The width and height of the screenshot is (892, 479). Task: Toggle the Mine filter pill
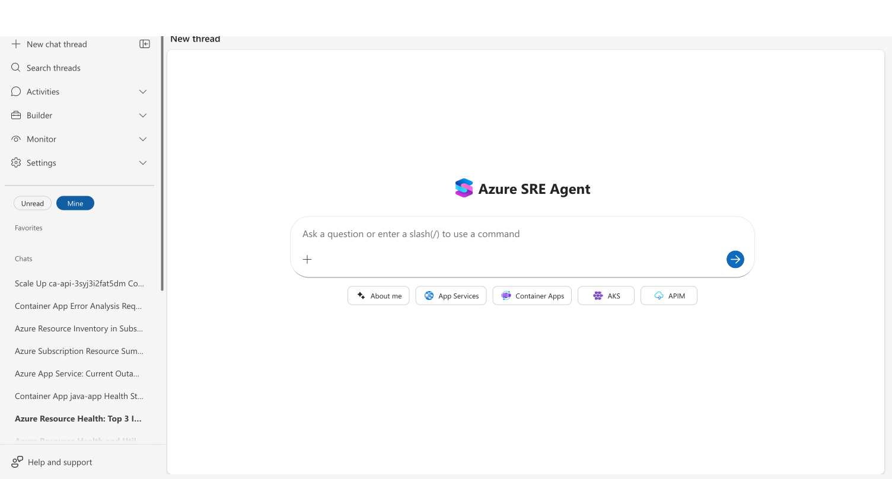click(75, 203)
